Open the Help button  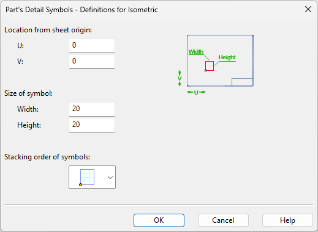coord(287,220)
